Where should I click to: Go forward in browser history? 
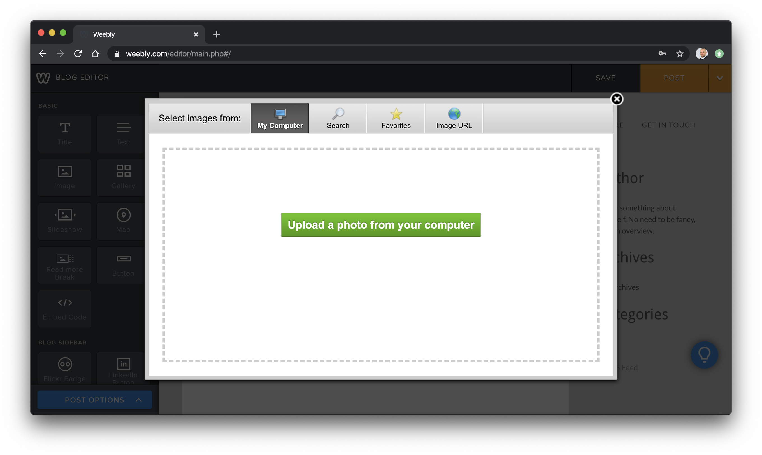pyautogui.click(x=60, y=54)
